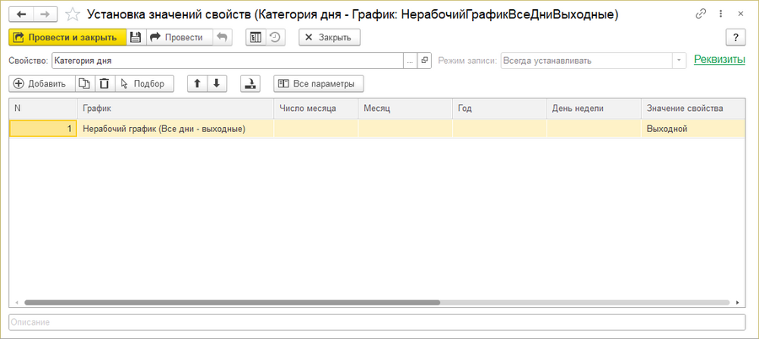Click the Описание text field

tap(377, 322)
